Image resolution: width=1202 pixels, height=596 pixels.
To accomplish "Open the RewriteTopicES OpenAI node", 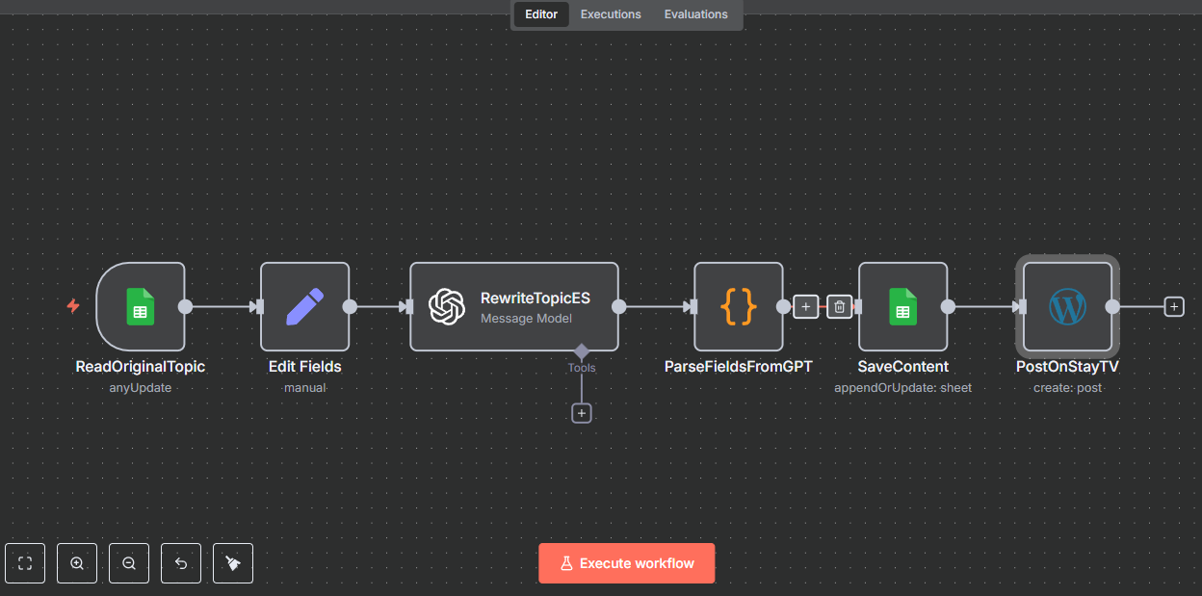I will (513, 307).
